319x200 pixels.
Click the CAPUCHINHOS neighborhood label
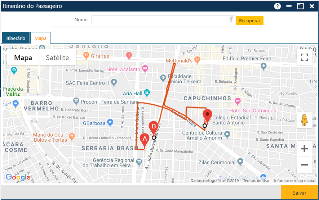tap(207, 98)
